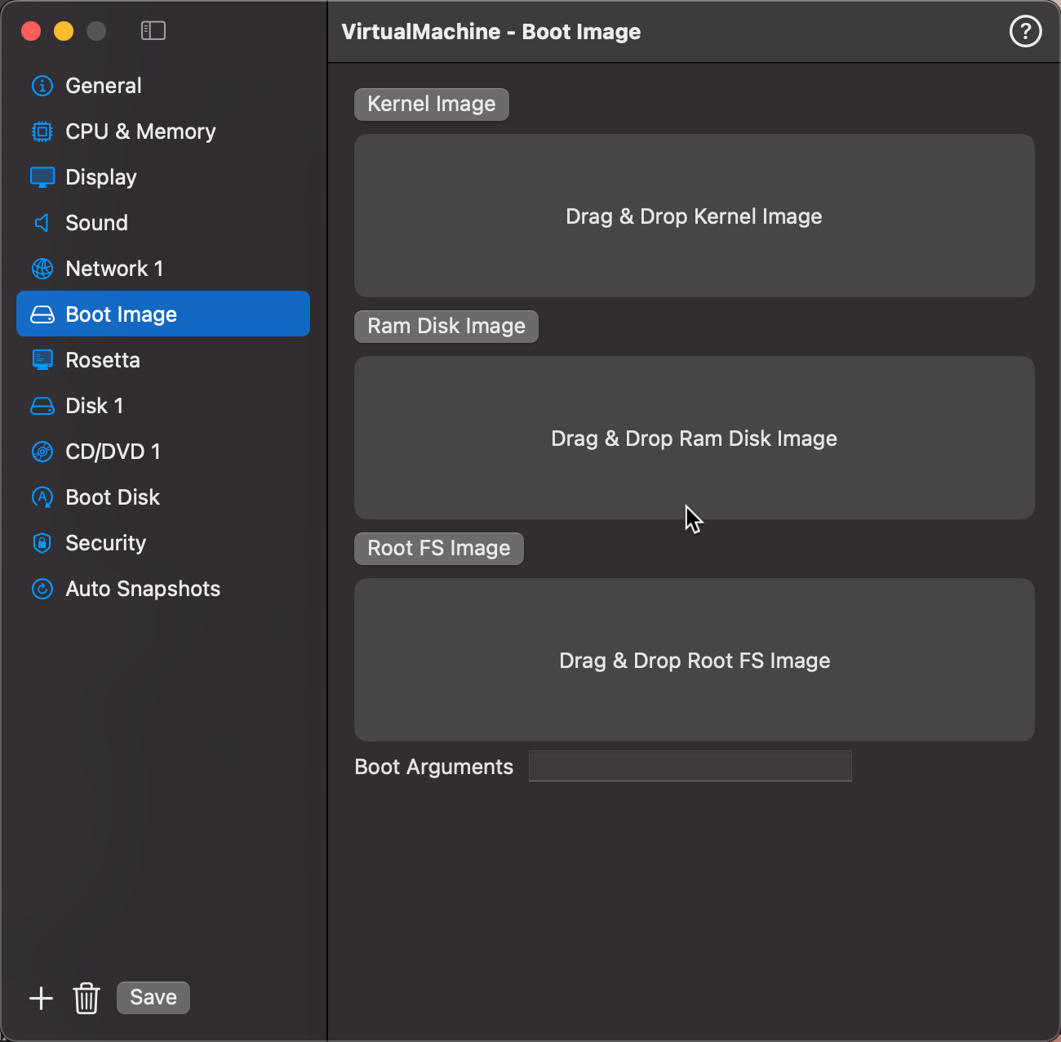Click the Sound speaker icon

pyautogui.click(x=42, y=223)
